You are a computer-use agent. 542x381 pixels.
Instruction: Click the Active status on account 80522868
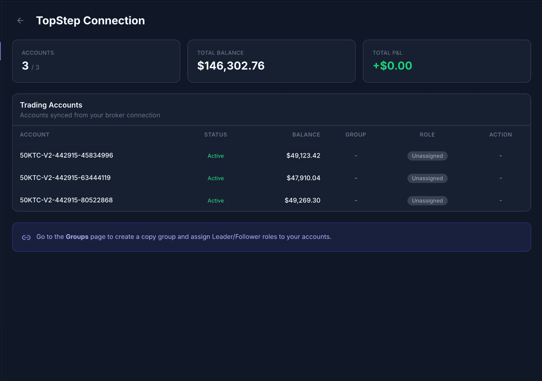[215, 200]
